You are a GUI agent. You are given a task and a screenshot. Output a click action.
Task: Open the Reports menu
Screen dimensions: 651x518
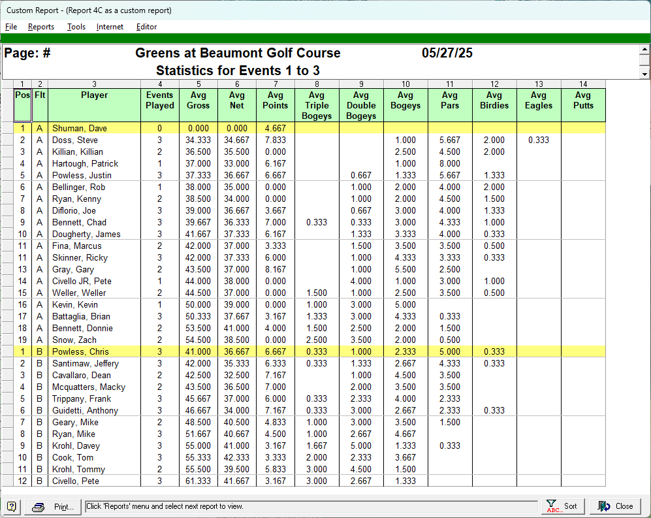[41, 27]
